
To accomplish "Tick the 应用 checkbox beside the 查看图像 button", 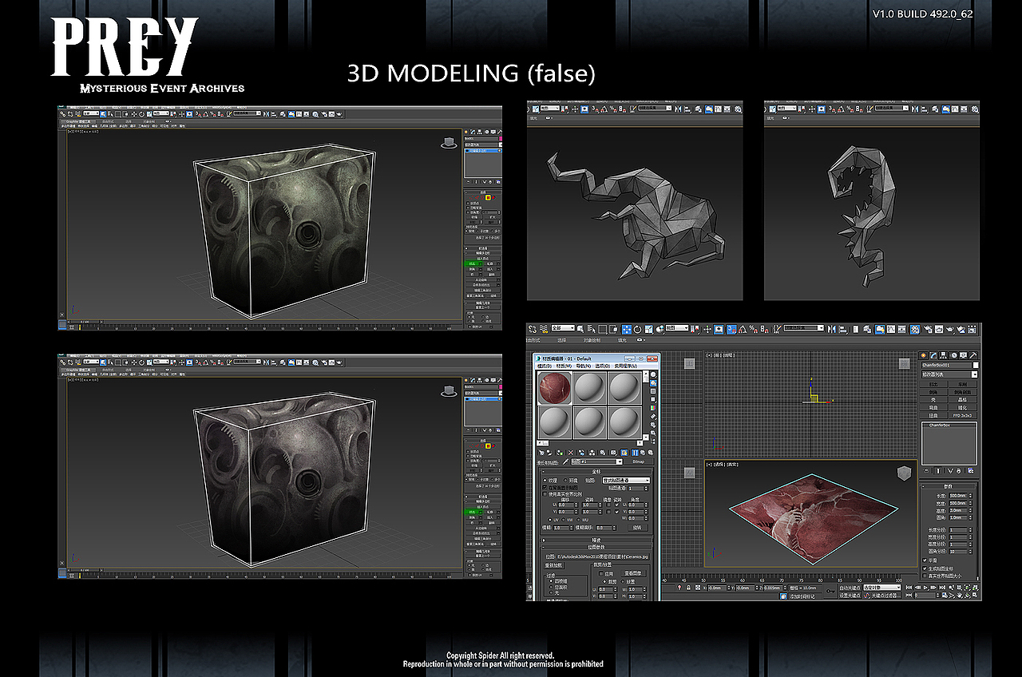I will tap(600, 573).
